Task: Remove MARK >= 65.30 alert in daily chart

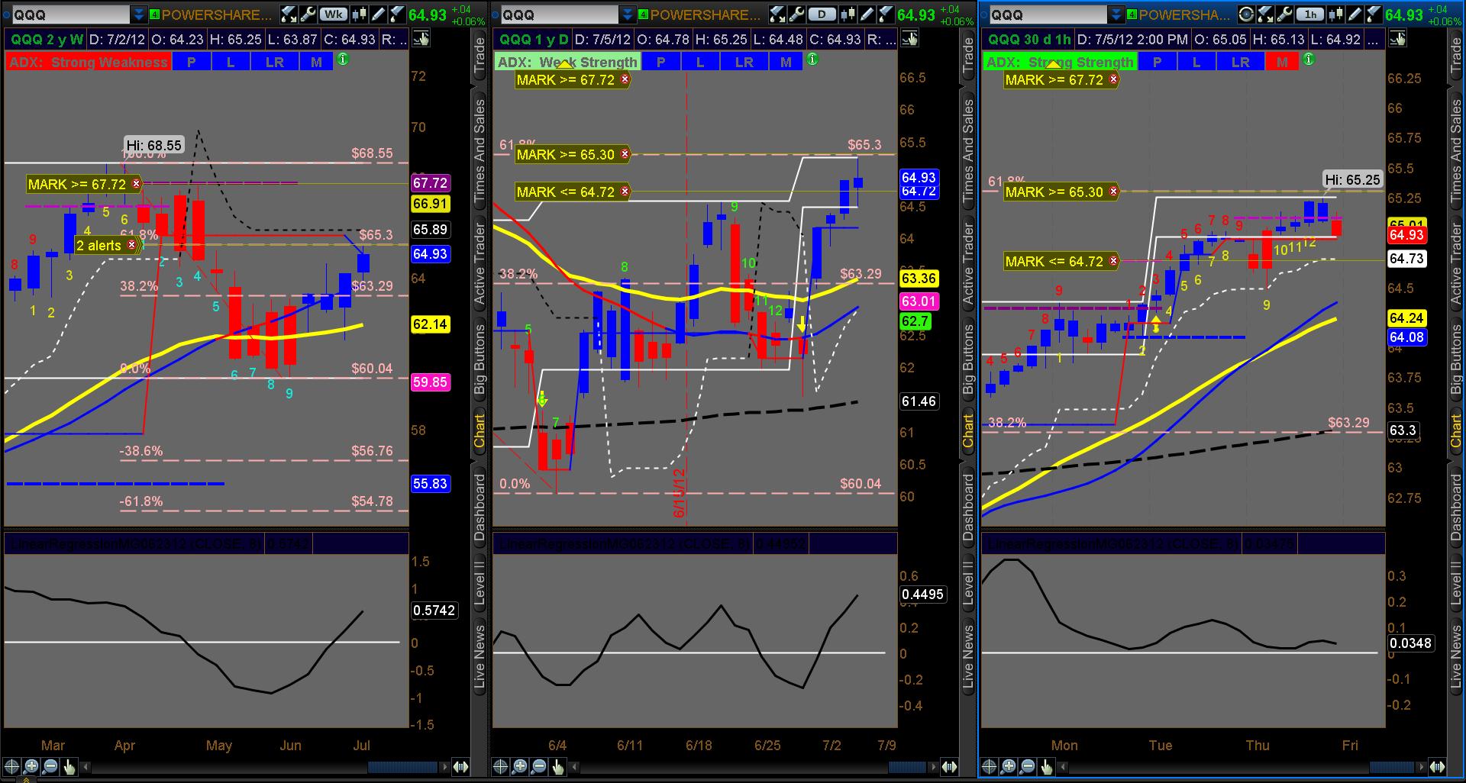Action: 625,154
